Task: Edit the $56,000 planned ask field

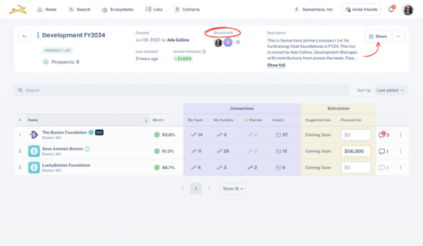Action: click(x=356, y=151)
